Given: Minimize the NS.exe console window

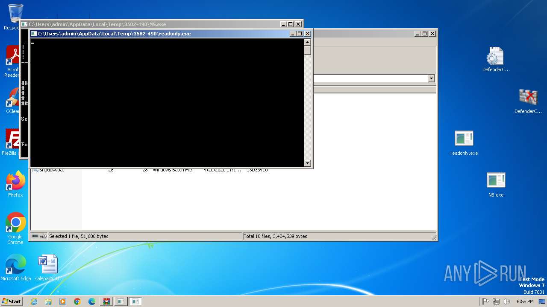Looking at the screenshot, I should click(283, 24).
